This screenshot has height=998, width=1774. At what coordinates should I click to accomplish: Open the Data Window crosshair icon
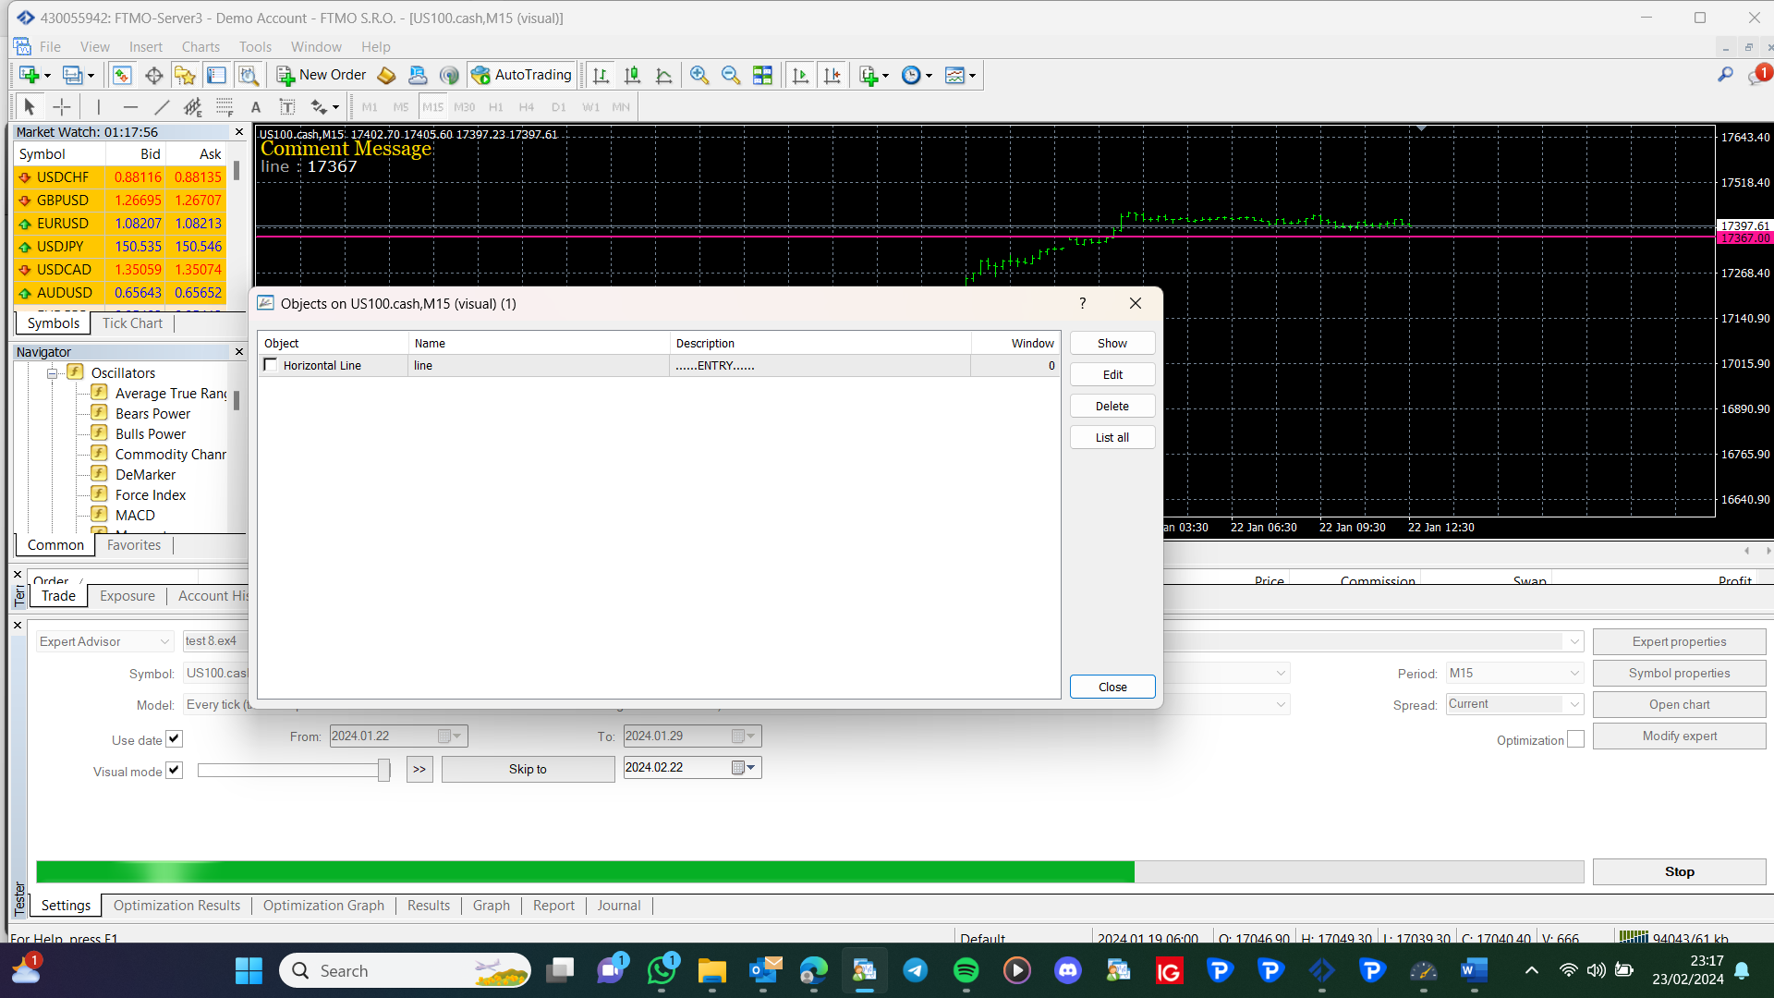(x=154, y=76)
